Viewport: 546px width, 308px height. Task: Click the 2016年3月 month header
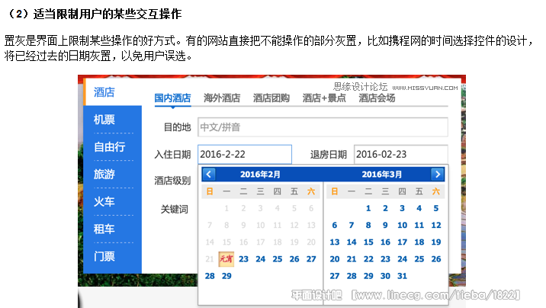pyautogui.click(x=381, y=175)
